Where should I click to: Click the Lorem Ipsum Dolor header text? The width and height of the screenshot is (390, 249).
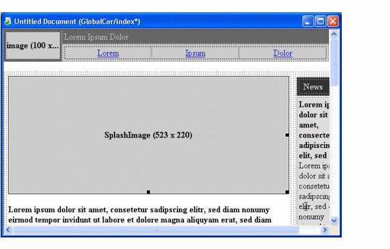(x=97, y=37)
